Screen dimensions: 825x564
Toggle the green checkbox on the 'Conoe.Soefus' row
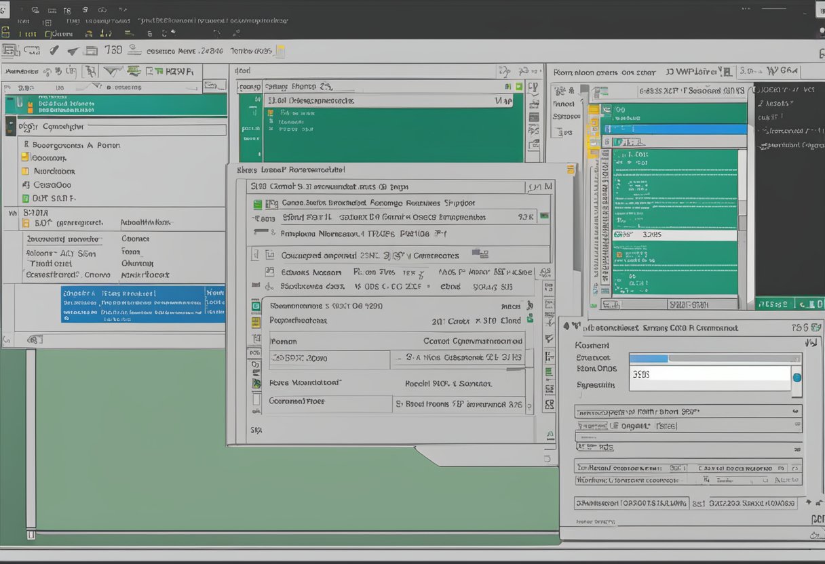point(258,203)
